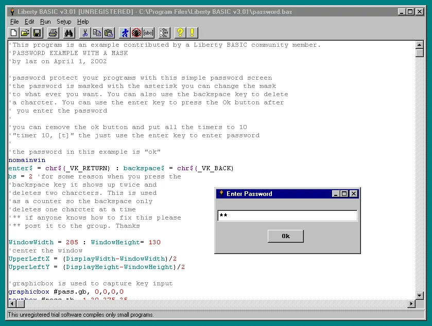Click the vertical scrollbar down arrow
The width and height of the screenshot is (432, 326).
(419, 296)
